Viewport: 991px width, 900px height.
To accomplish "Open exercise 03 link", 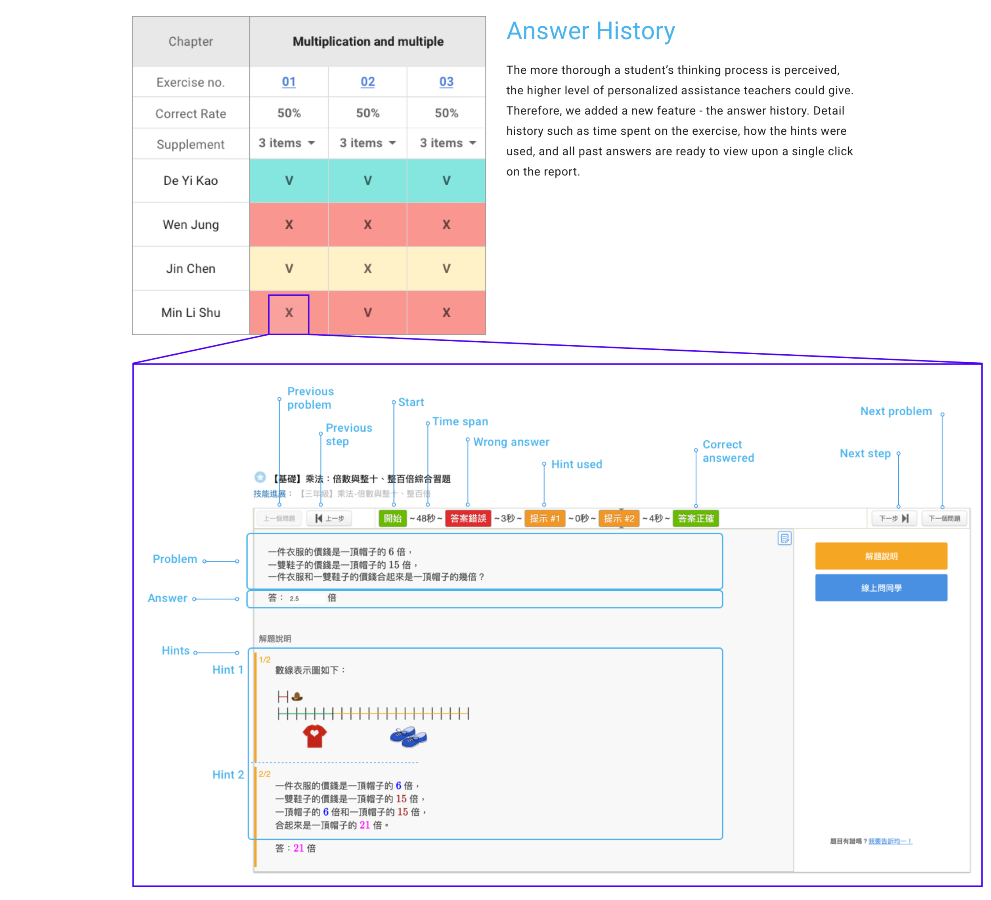I will 446,82.
